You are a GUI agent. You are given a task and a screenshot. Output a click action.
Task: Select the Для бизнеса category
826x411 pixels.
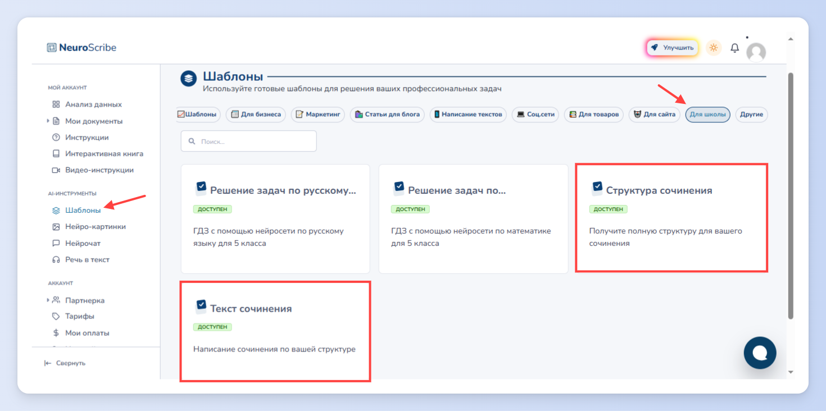(256, 115)
